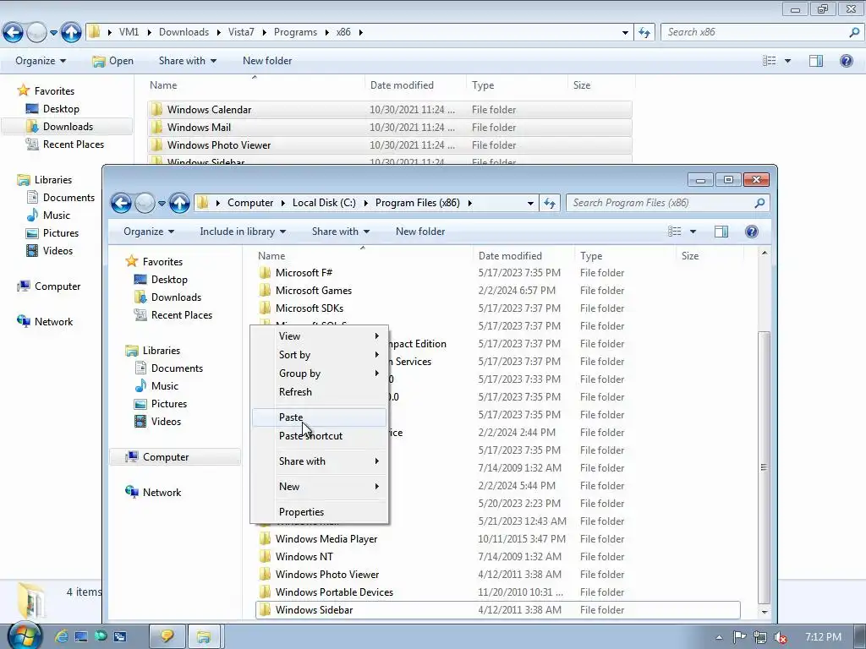Viewport: 866px width, 649px height.
Task: Click Refresh icon beside Program Files address bar
Action: click(x=550, y=203)
